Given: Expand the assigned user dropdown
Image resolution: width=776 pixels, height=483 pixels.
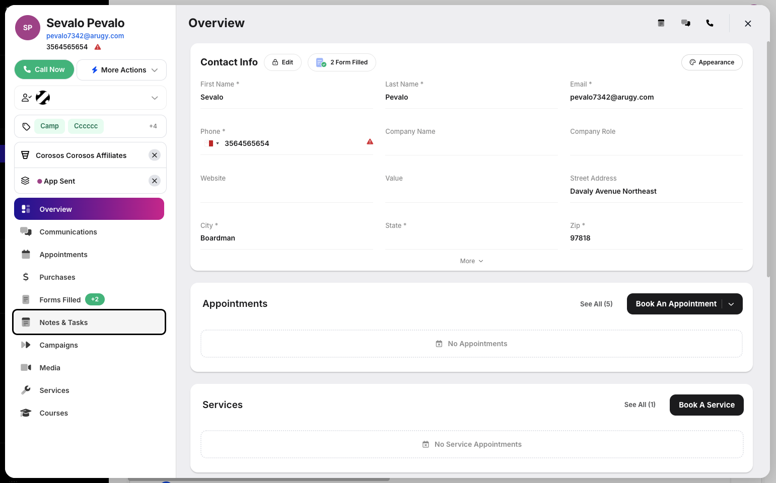Looking at the screenshot, I should click(x=155, y=98).
